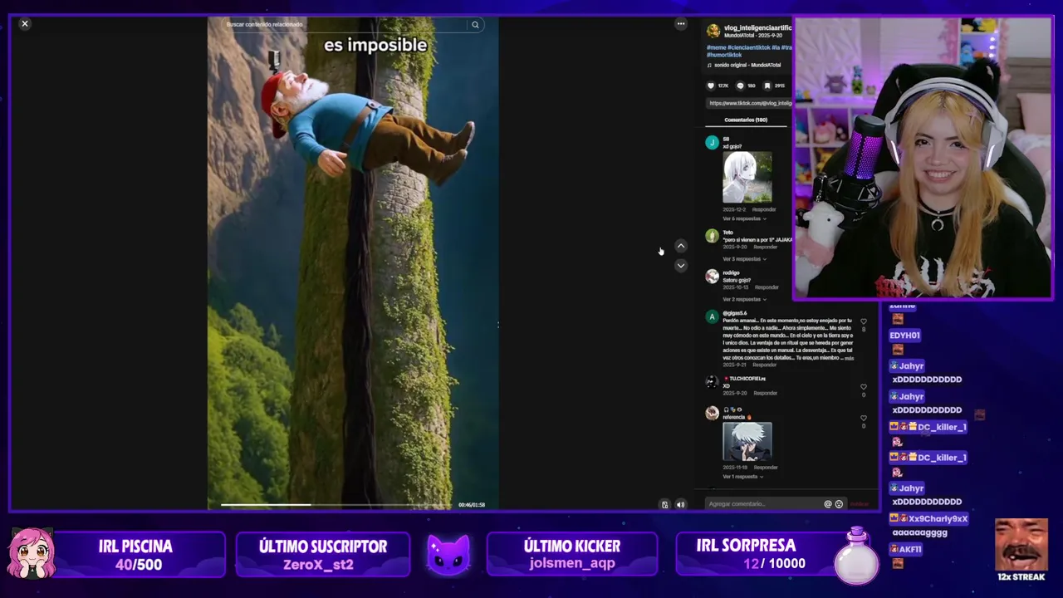Image resolution: width=1063 pixels, height=598 pixels.
Task: Click the playing TikTok gnome video
Action: pyautogui.click(x=353, y=262)
